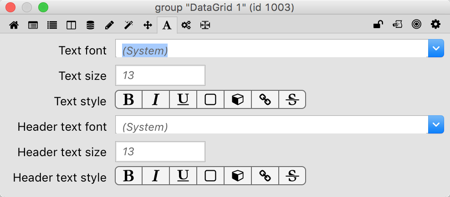
Task: Select the list-style Columns pane icon
Action: (52, 25)
